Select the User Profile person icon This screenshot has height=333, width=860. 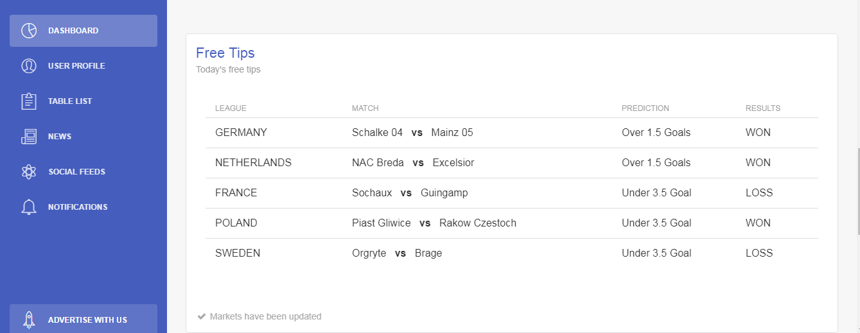29,66
